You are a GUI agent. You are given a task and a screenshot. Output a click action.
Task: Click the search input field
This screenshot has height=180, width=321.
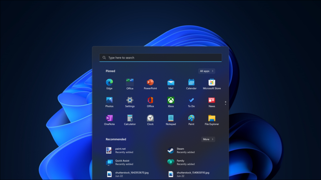coord(160,57)
